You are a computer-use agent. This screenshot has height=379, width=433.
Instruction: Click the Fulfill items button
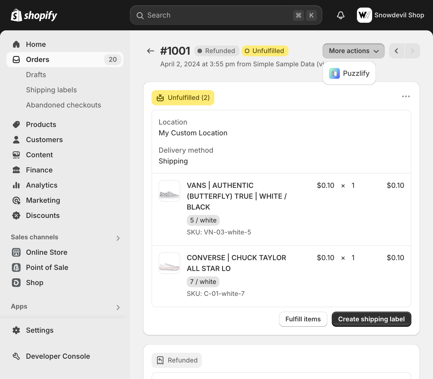click(x=303, y=319)
